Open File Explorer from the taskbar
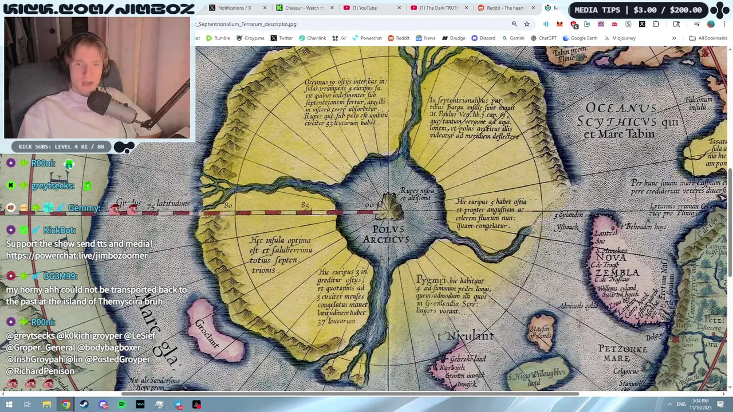The height and width of the screenshot is (412, 733). click(x=46, y=405)
